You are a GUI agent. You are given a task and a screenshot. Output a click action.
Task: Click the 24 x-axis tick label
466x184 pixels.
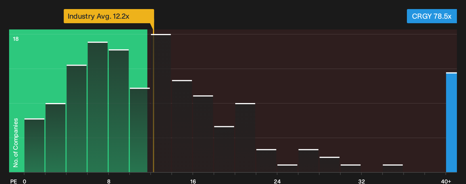click(x=277, y=181)
